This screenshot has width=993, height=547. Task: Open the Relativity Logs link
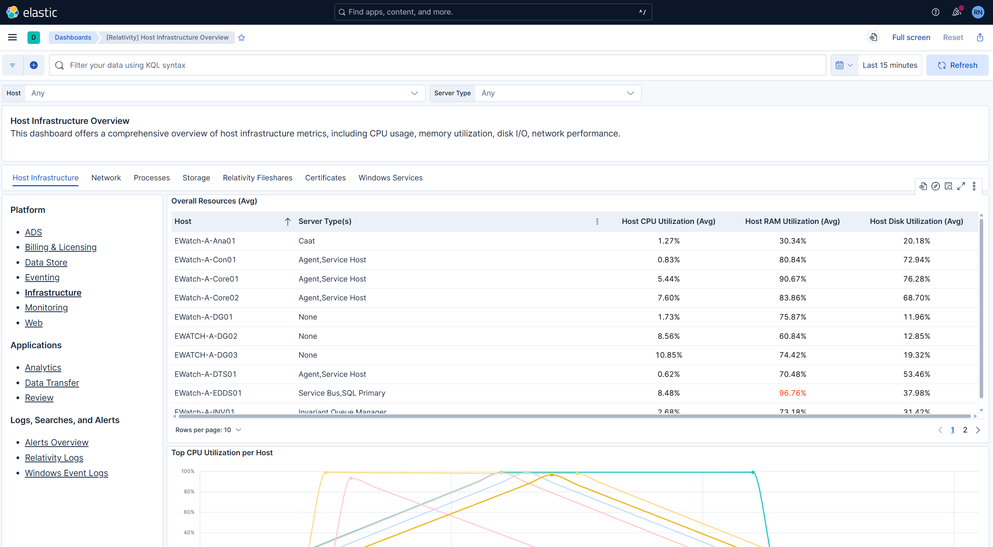pos(54,458)
